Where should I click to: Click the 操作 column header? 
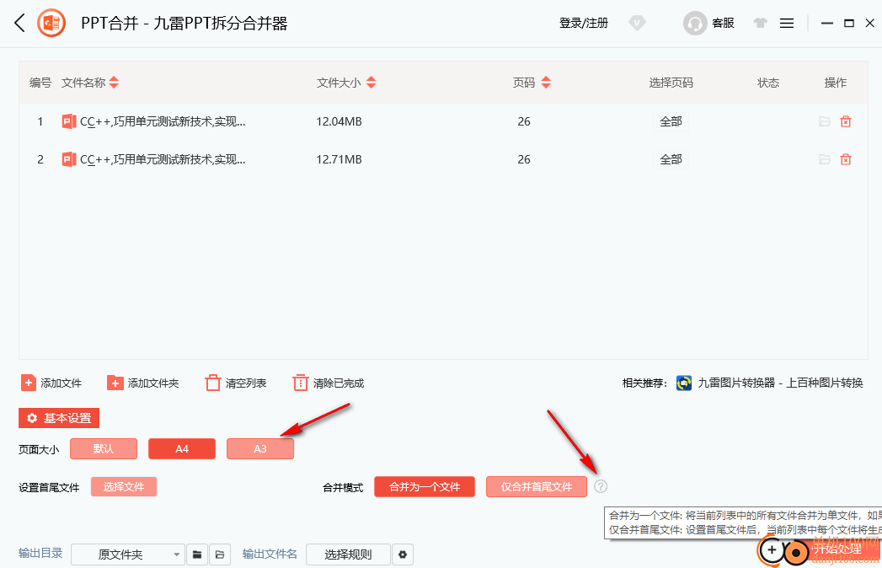[836, 83]
